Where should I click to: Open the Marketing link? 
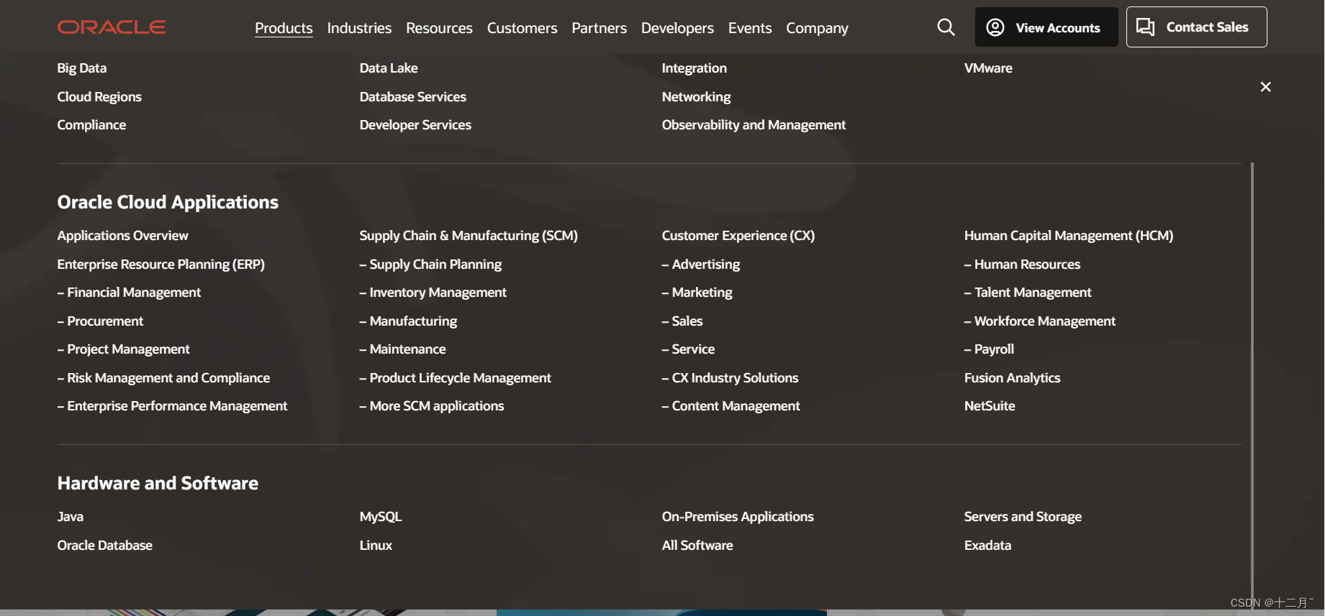(697, 293)
